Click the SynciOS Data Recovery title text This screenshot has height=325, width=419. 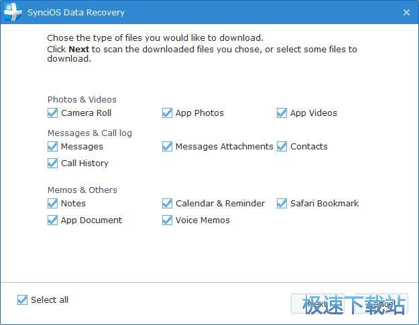coord(76,13)
